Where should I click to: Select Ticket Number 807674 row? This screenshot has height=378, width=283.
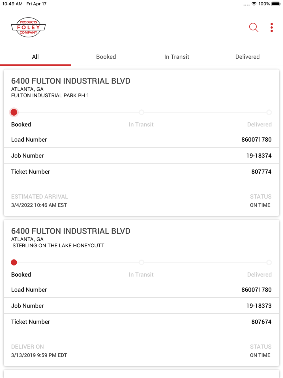click(x=141, y=322)
